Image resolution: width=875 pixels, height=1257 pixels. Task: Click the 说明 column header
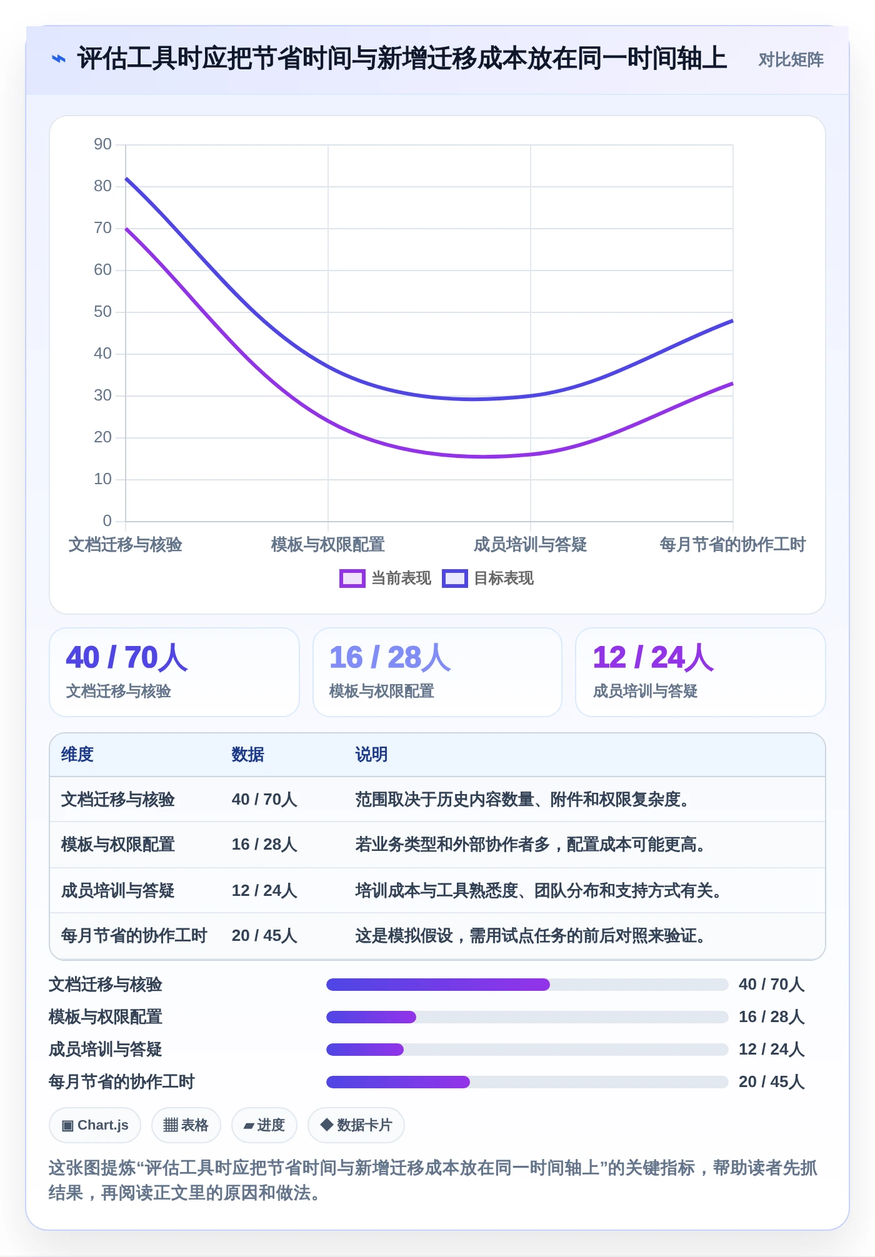(372, 755)
